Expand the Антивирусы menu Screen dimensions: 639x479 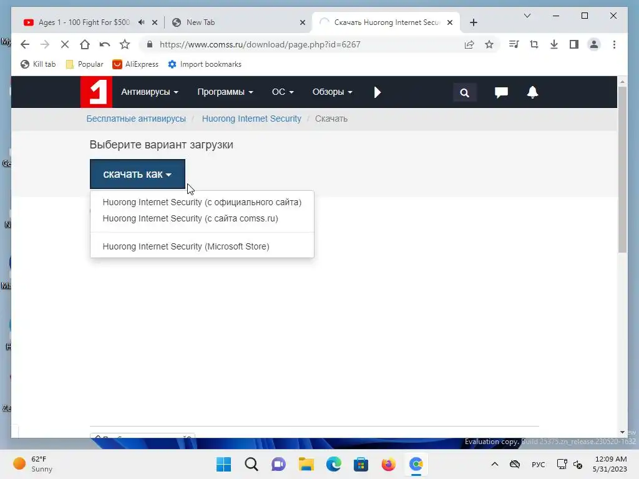[x=150, y=92]
